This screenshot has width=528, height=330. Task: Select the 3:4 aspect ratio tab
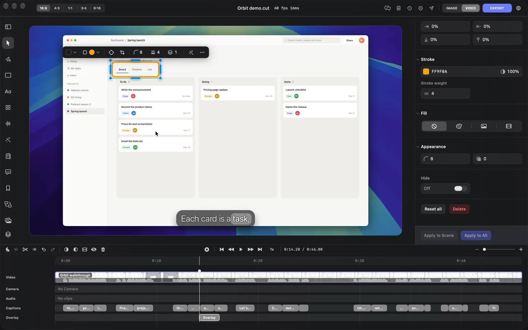(84, 8)
